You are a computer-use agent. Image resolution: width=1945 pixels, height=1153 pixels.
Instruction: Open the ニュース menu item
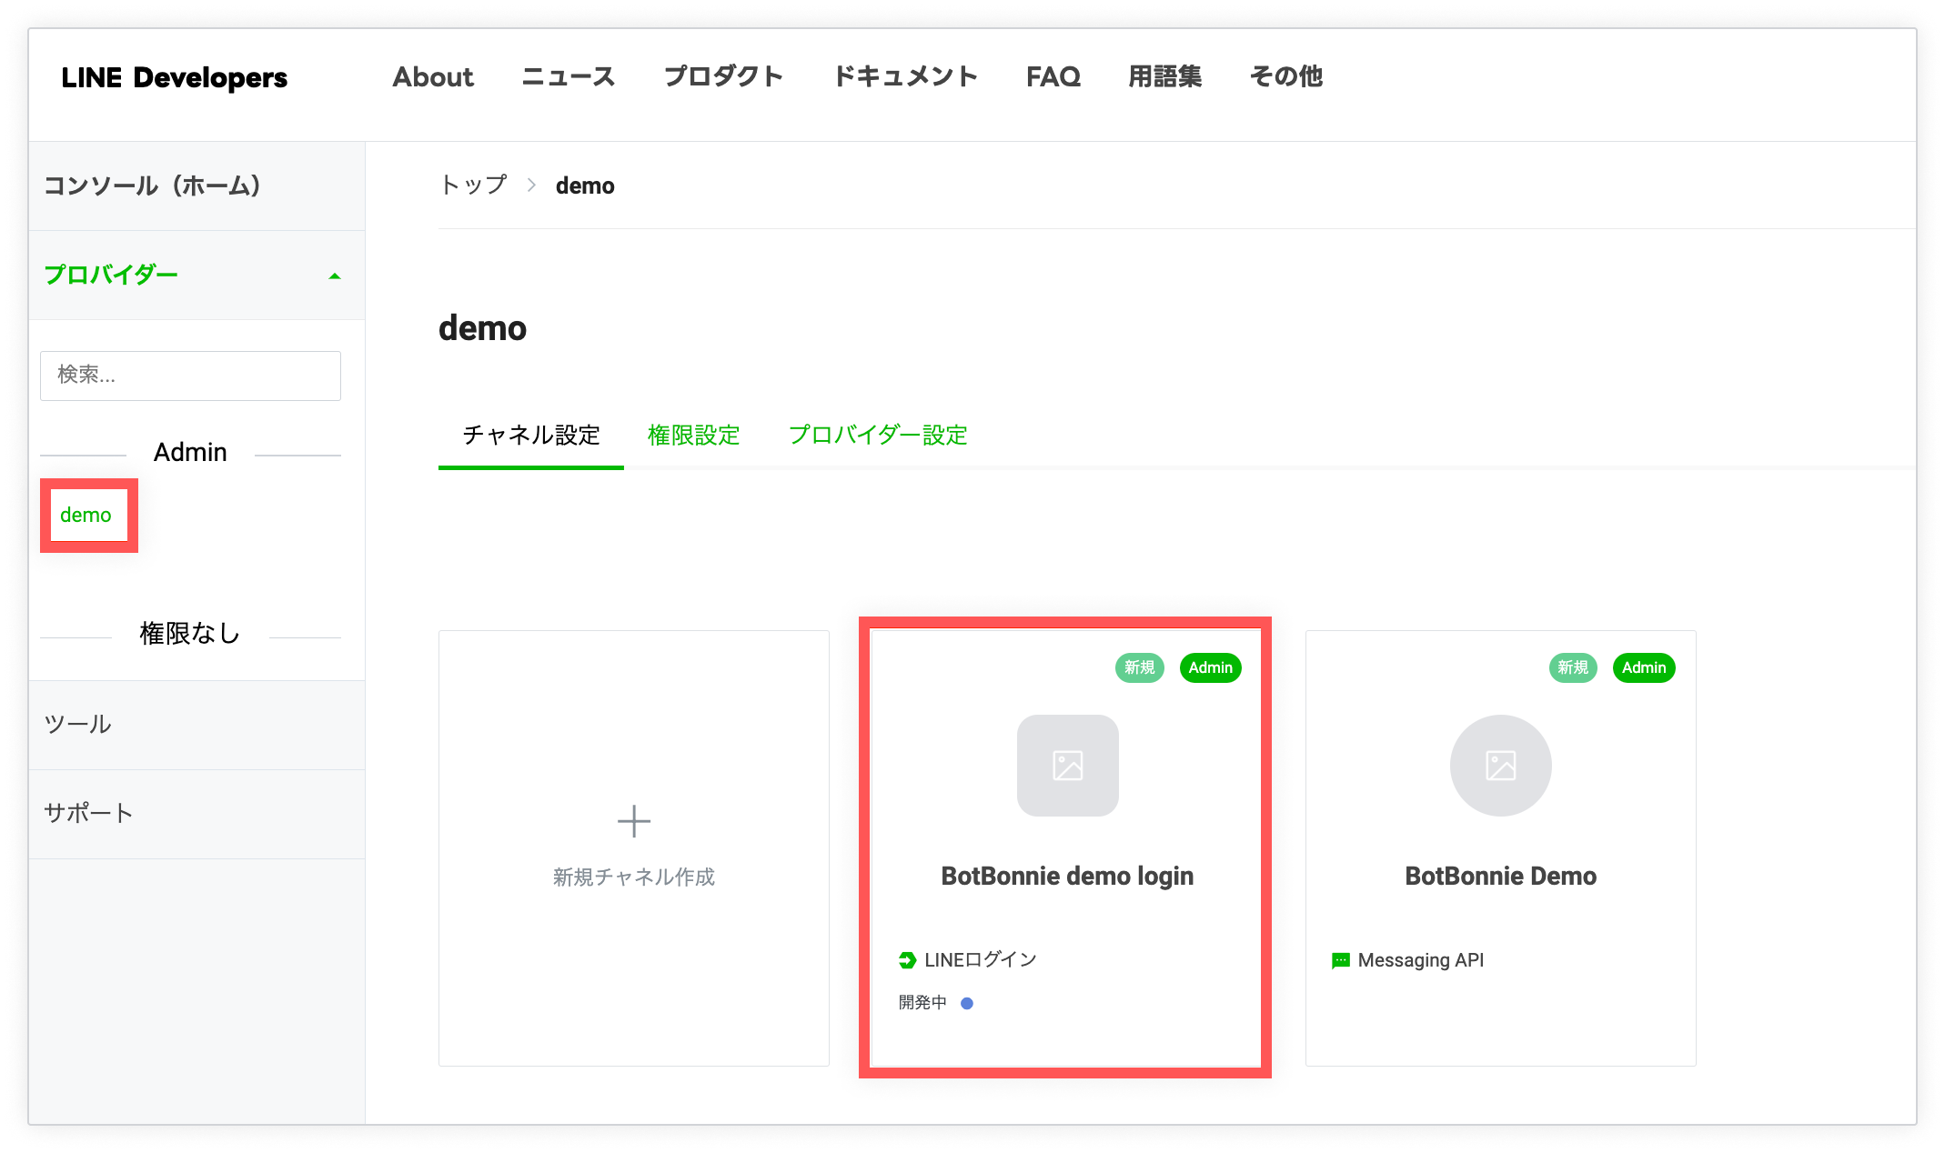tap(569, 76)
